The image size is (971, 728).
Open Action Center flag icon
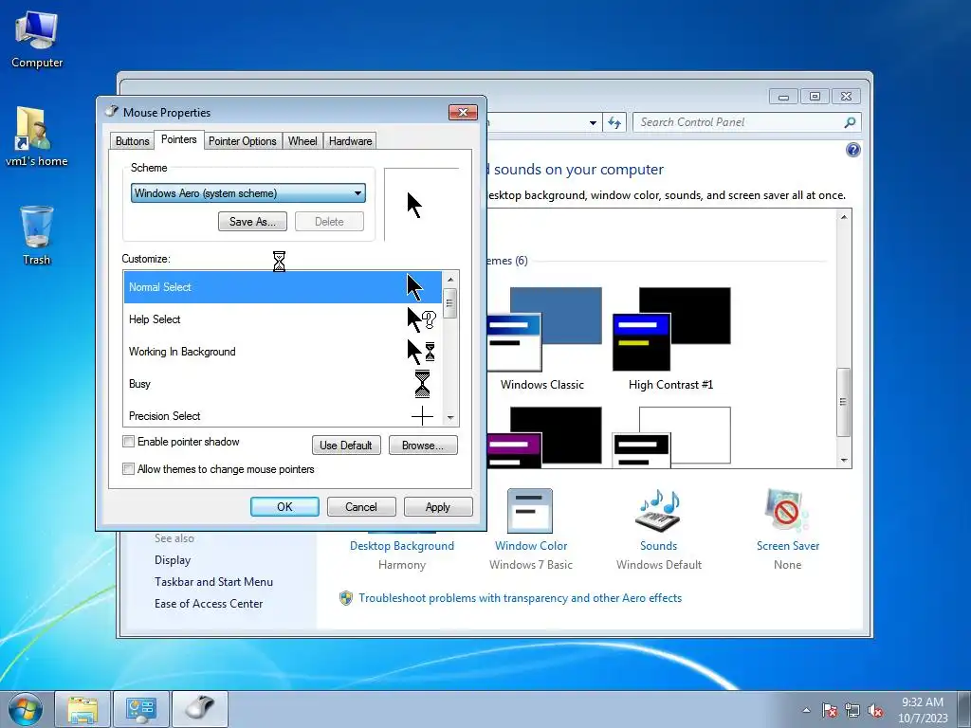[x=830, y=710]
